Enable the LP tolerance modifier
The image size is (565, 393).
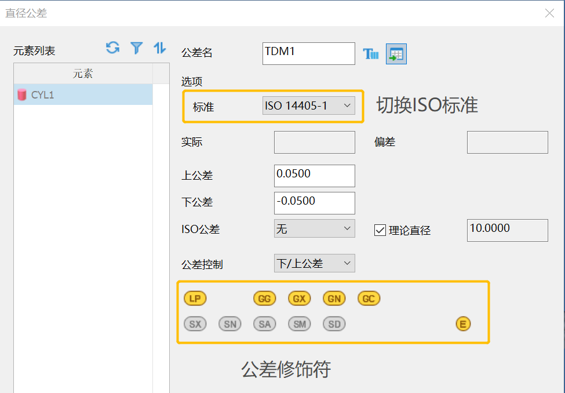click(195, 298)
